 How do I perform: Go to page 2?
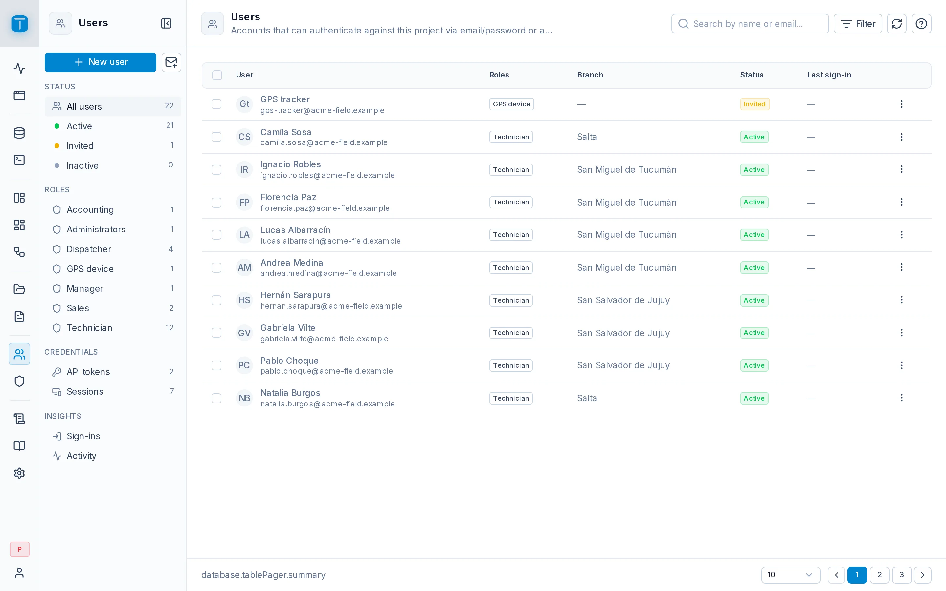point(880,575)
